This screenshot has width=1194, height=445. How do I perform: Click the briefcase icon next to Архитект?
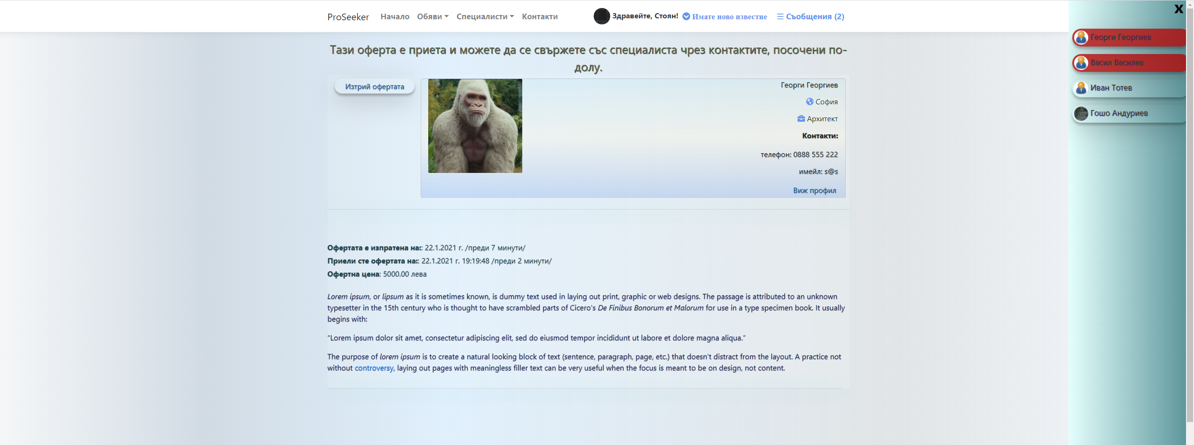[x=801, y=118]
